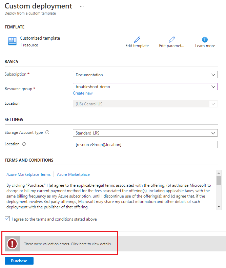Click the Learn more label

point(205,46)
